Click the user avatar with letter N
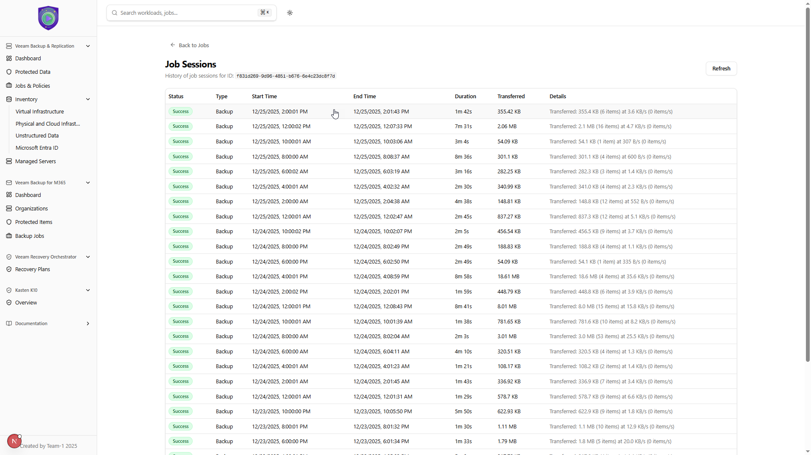The width and height of the screenshot is (811, 455). point(14,441)
